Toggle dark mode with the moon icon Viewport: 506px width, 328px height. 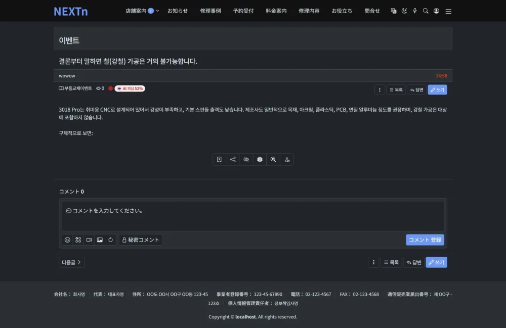pos(404,11)
